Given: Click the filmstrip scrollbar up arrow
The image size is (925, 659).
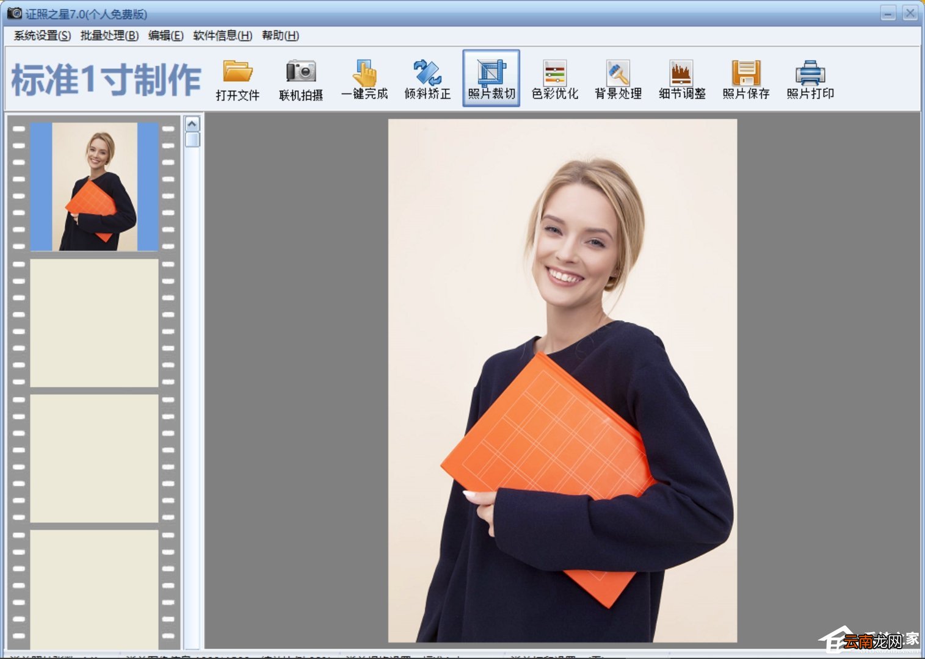Looking at the screenshot, I should (x=192, y=124).
